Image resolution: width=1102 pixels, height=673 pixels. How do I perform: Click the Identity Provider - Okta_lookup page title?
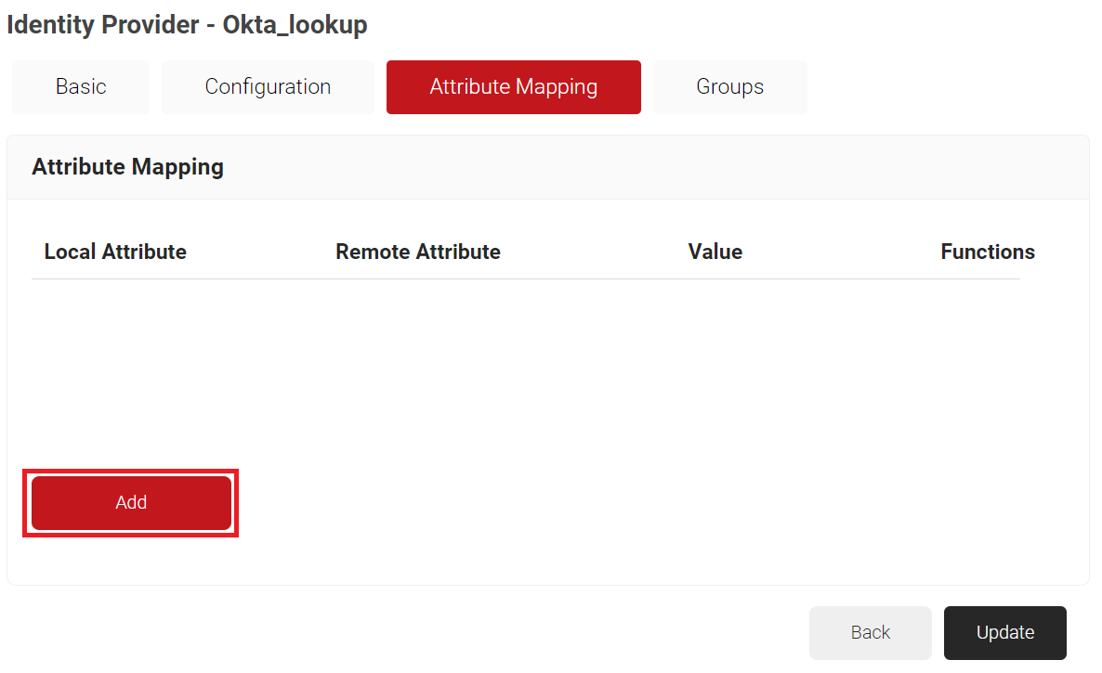(x=187, y=24)
